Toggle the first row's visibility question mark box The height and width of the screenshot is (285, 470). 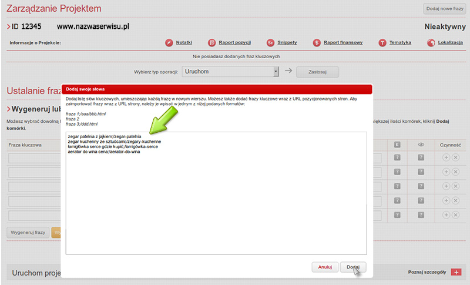(x=421, y=158)
